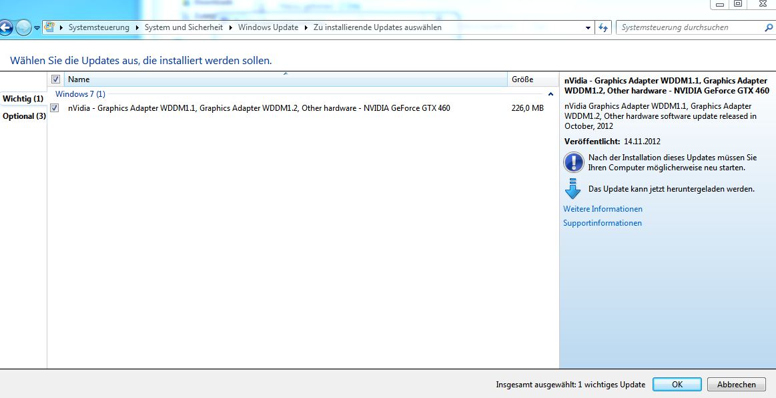Click the blue download arrow icon
Viewport: 776px width, 398px height.
tap(572, 189)
